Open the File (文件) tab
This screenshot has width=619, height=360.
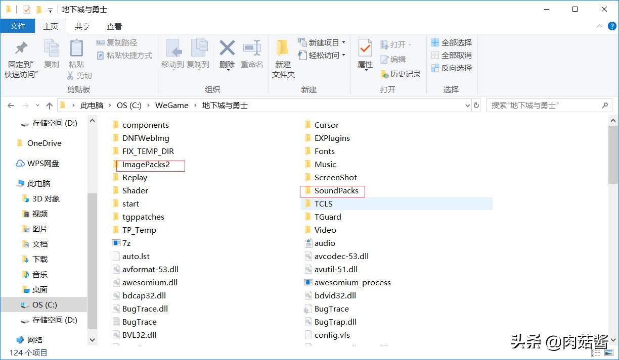tap(18, 26)
